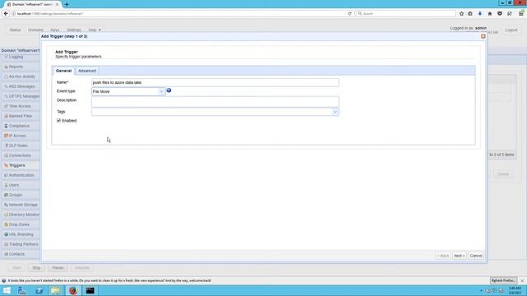Select Triggers in the sidebar

(16, 165)
